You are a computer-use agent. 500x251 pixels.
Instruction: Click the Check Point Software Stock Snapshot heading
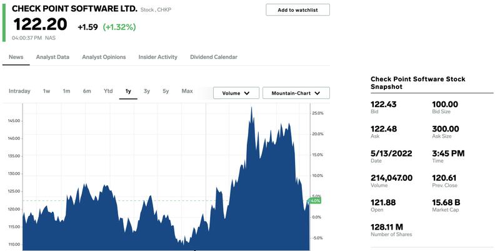[417, 83]
